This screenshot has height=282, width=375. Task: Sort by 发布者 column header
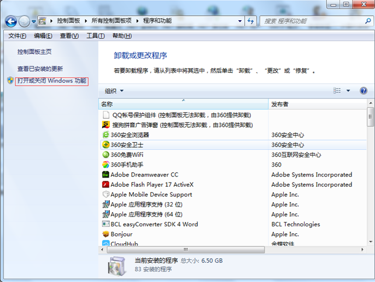pos(318,104)
